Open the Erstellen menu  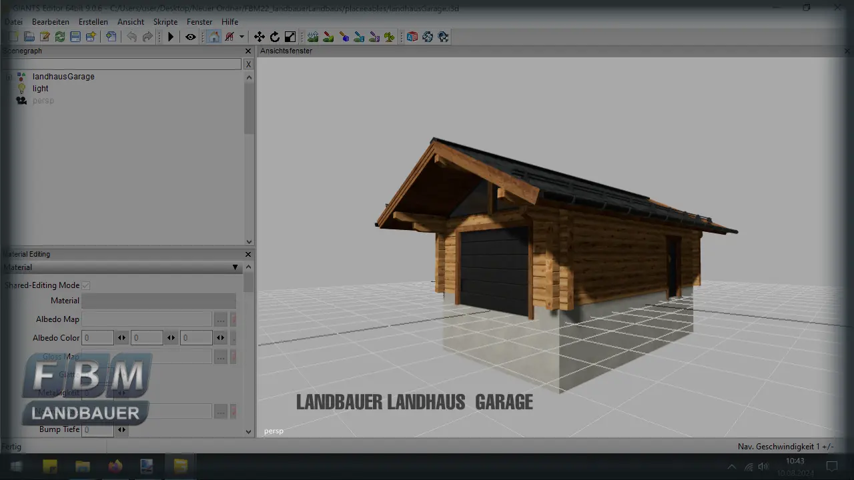click(93, 22)
